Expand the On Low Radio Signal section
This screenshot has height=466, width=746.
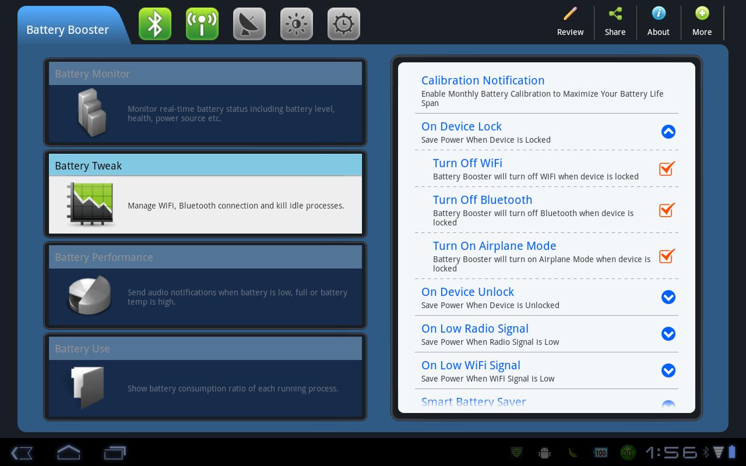pyautogui.click(x=668, y=334)
